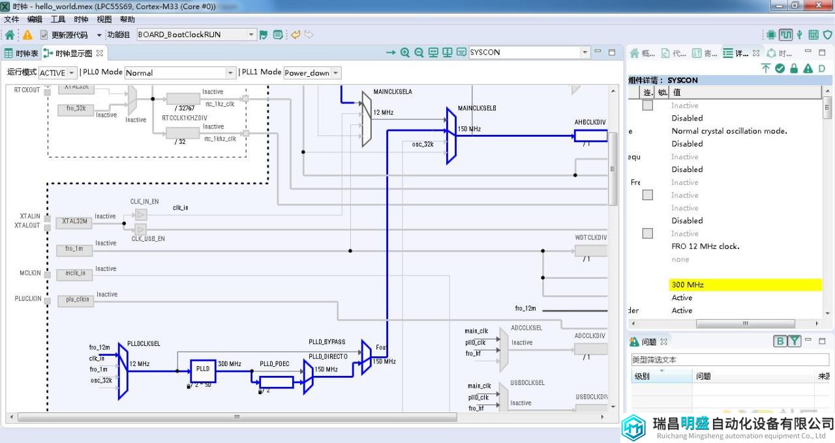Image resolution: width=835 pixels, height=443 pixels.
Task: Click the right-arrow navigate icon in diagram toolbar
Action: click(391, 52)
